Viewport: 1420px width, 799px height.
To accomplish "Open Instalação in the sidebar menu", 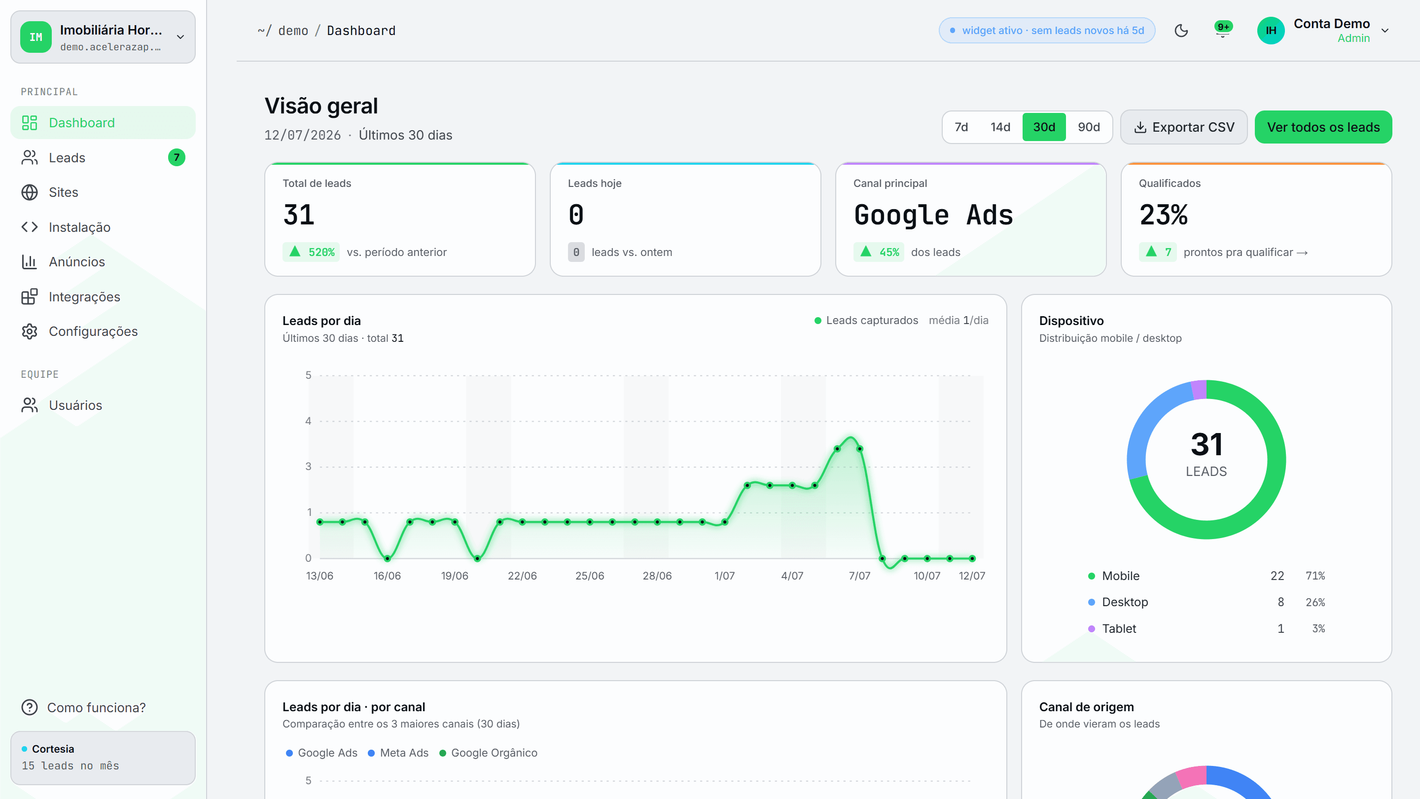I will tap(103, 227).
